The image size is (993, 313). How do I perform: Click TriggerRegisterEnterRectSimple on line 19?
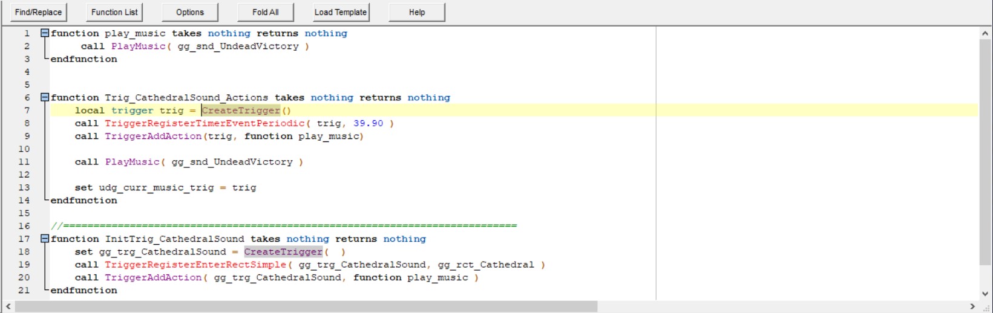click(x=195, y=265)
